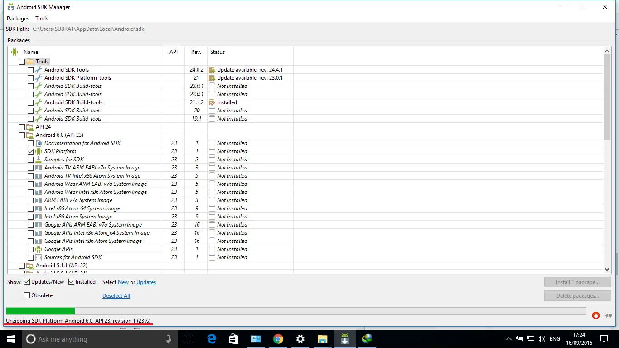Click the package list scrollbar thumb
Screen dimensions: 619x348
click(607, 97)
